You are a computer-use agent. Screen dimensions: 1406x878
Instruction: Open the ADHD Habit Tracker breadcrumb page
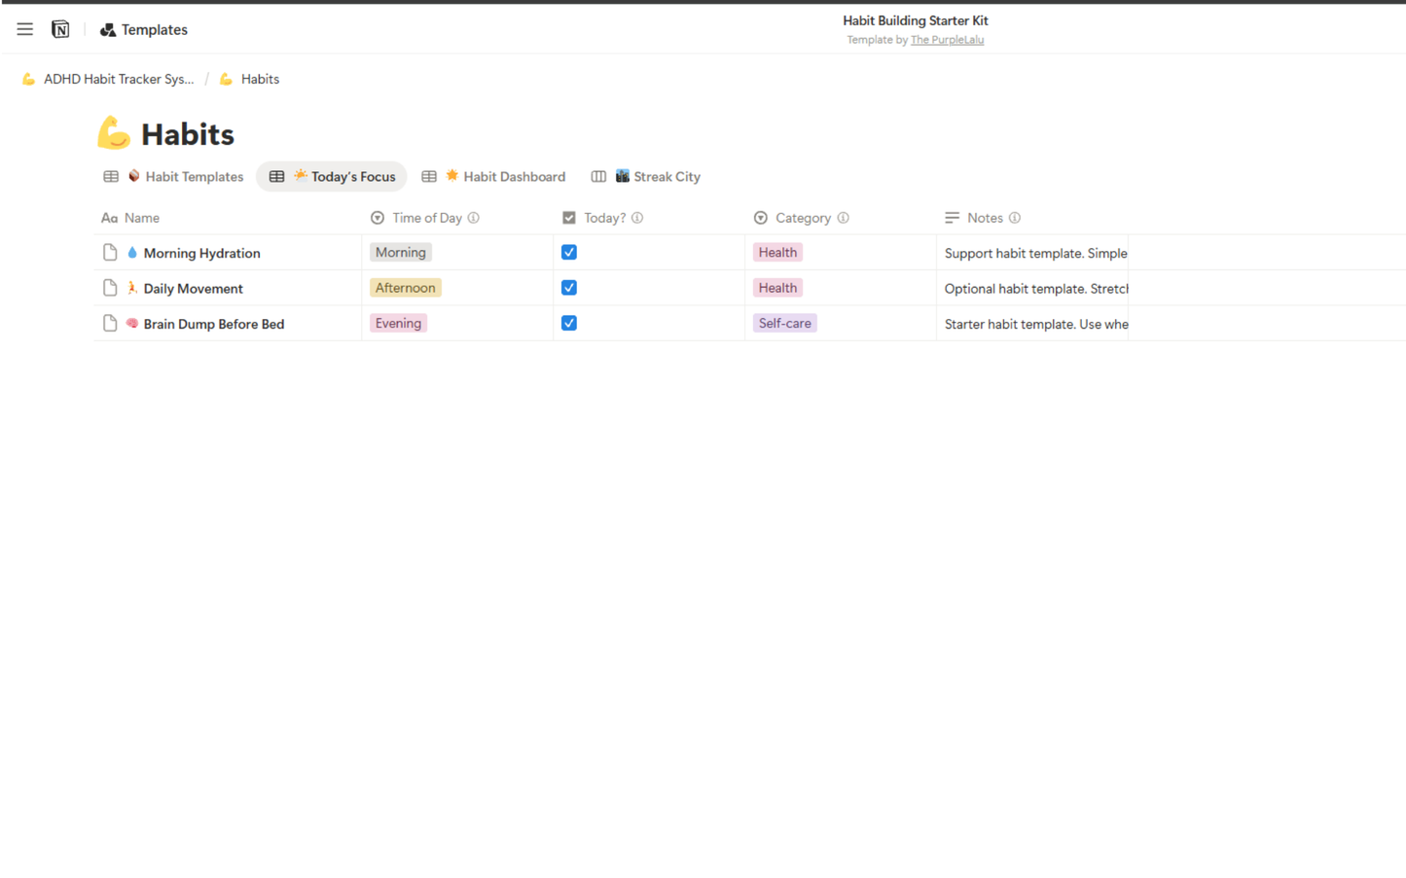[110, 79]
